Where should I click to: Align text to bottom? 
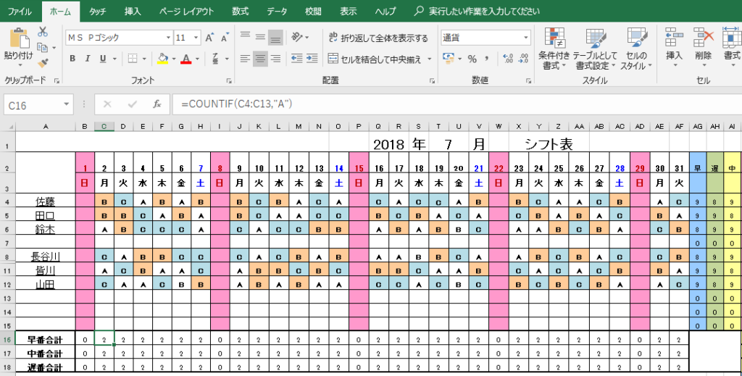pyautogui.click(x=275, y=36)
